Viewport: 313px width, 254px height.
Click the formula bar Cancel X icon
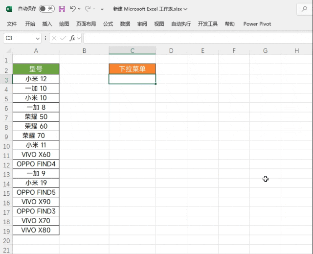[x=54, y=38]
